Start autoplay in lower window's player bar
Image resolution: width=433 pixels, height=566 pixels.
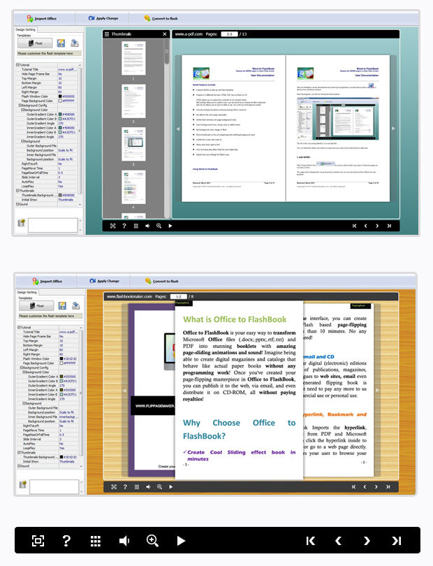171,486
